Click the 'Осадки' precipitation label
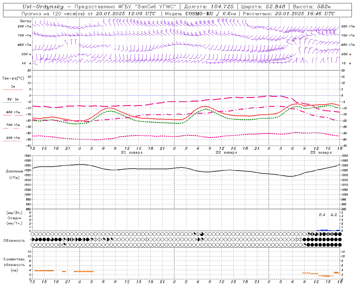Image resolution: width=356 pixels, height=284 pixels. pyautogui.click(x=14, y=218)
